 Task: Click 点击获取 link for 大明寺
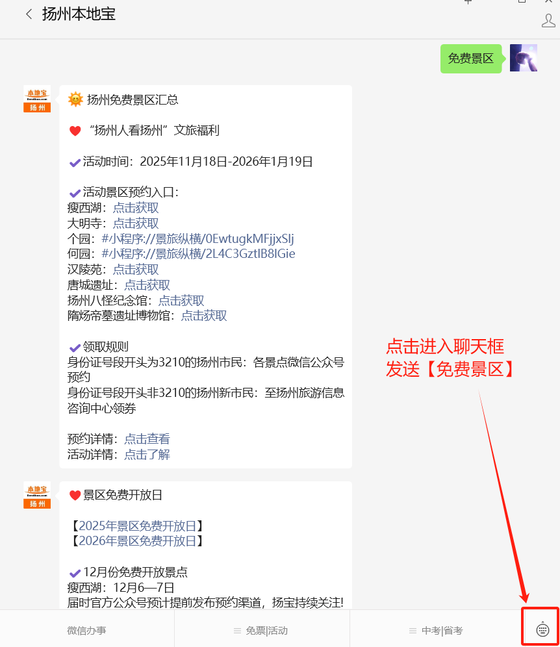[x=135, y=223]
